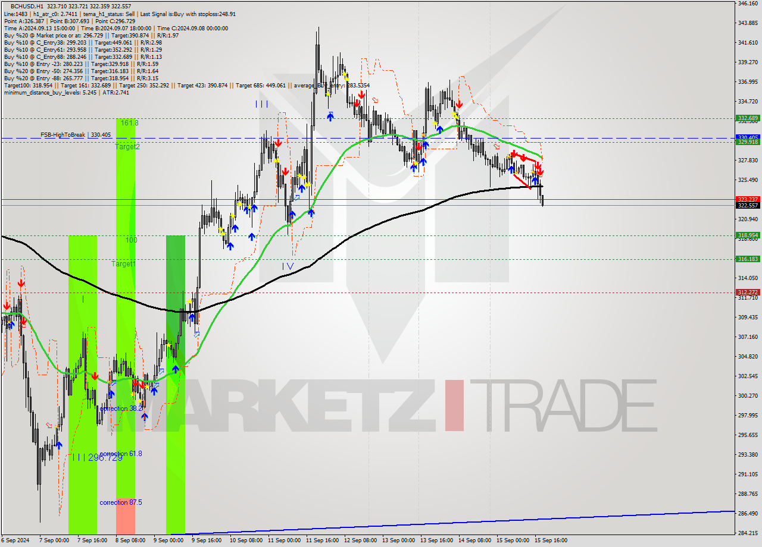Click the '6 Sep 2024' date label
Viewport: 762px width, 547px height.
14,540
